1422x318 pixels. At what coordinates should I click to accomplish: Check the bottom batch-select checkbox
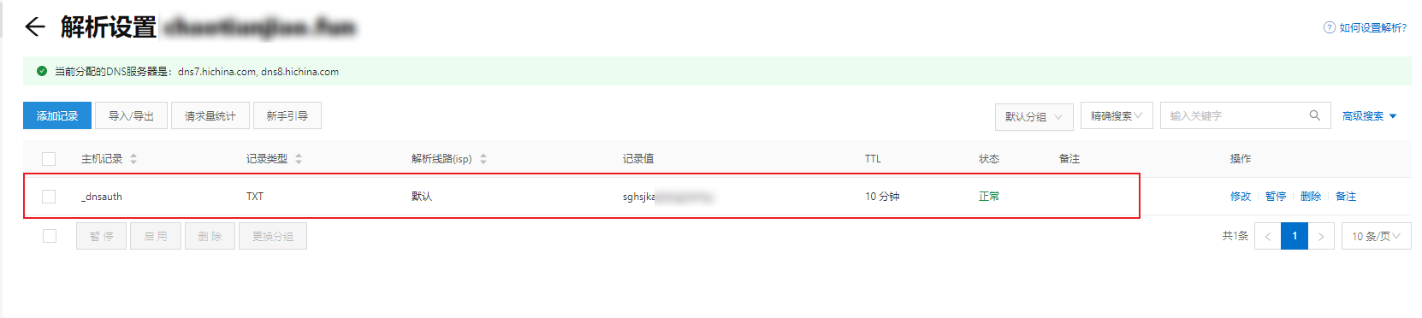pos(50,236)
